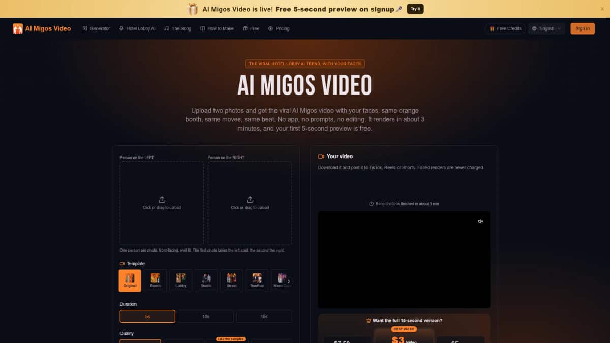Select the Street template
This screenshot has height=343, width=610.
(232, 280)
